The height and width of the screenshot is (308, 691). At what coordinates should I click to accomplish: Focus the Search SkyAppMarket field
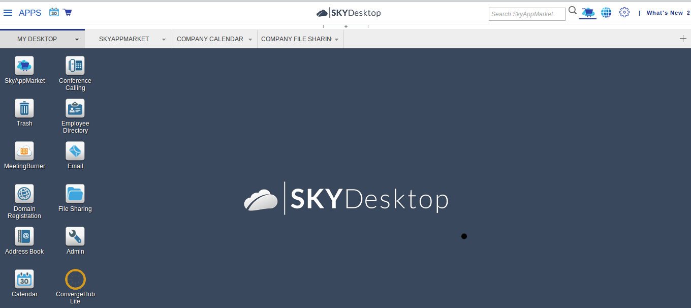tap(527, 14)
